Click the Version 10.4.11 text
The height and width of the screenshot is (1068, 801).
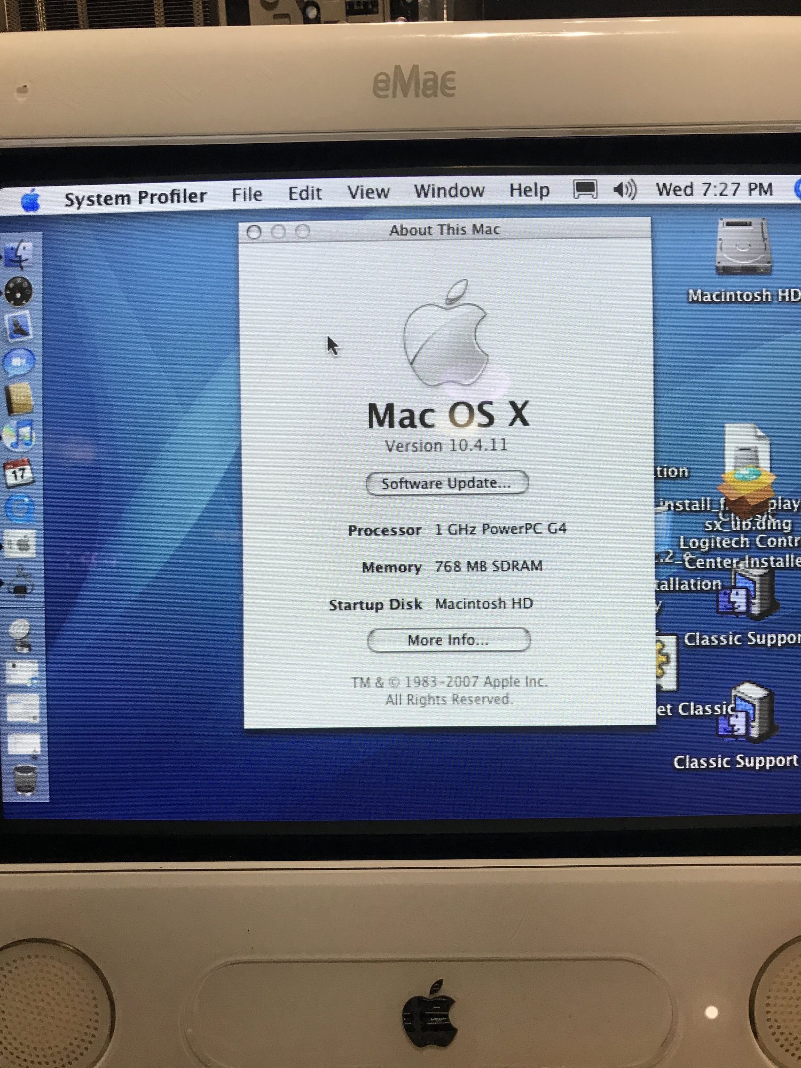click(x=446, y=445)
